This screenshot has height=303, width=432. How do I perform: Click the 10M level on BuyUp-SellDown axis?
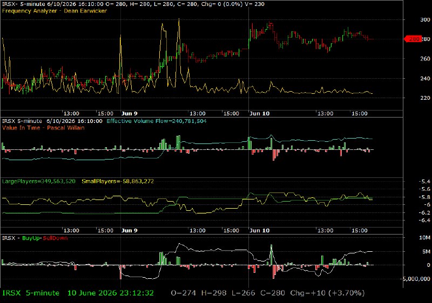pos(424,238)
